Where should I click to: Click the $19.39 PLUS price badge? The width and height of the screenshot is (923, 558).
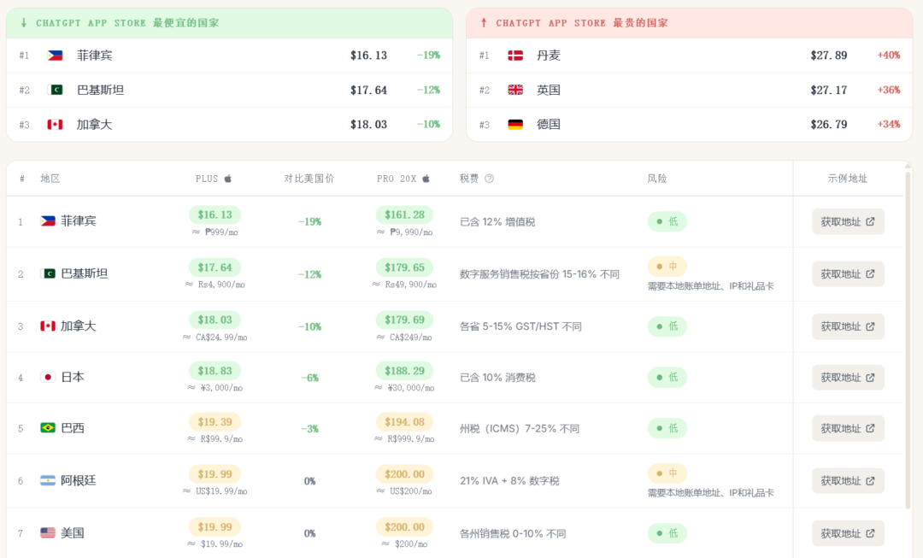coord(215,421)
